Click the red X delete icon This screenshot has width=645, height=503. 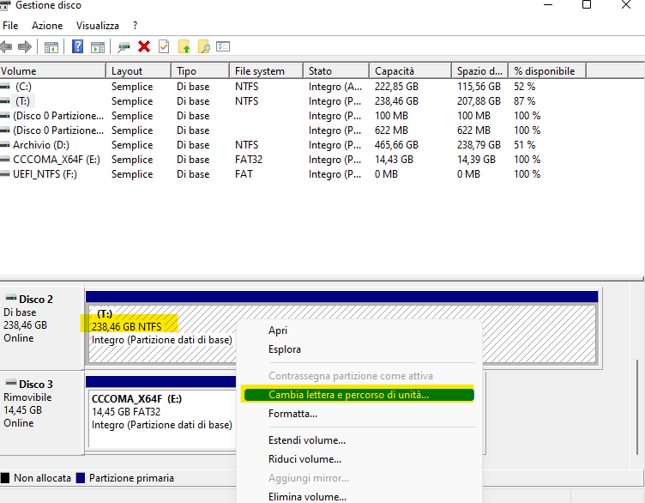coord(144,46)
